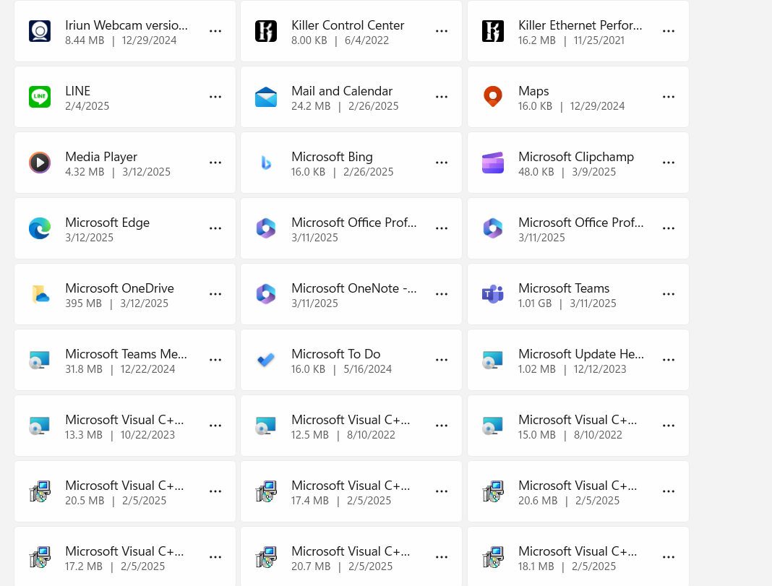This screenshot has width=772, height=586.
Task: Click icon of 15.0 MB Visual C++ entry
Action: 493,426
